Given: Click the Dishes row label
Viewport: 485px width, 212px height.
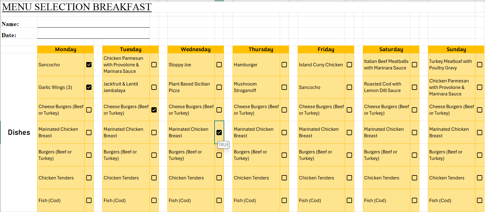Looking at the screenshot, I should pos(19,132).
